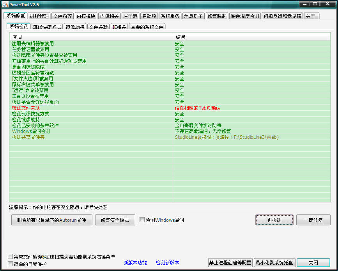This screenshot has height=271, width=338.
Task: Sort by the 项目 column header
Action: coord(91,37)
